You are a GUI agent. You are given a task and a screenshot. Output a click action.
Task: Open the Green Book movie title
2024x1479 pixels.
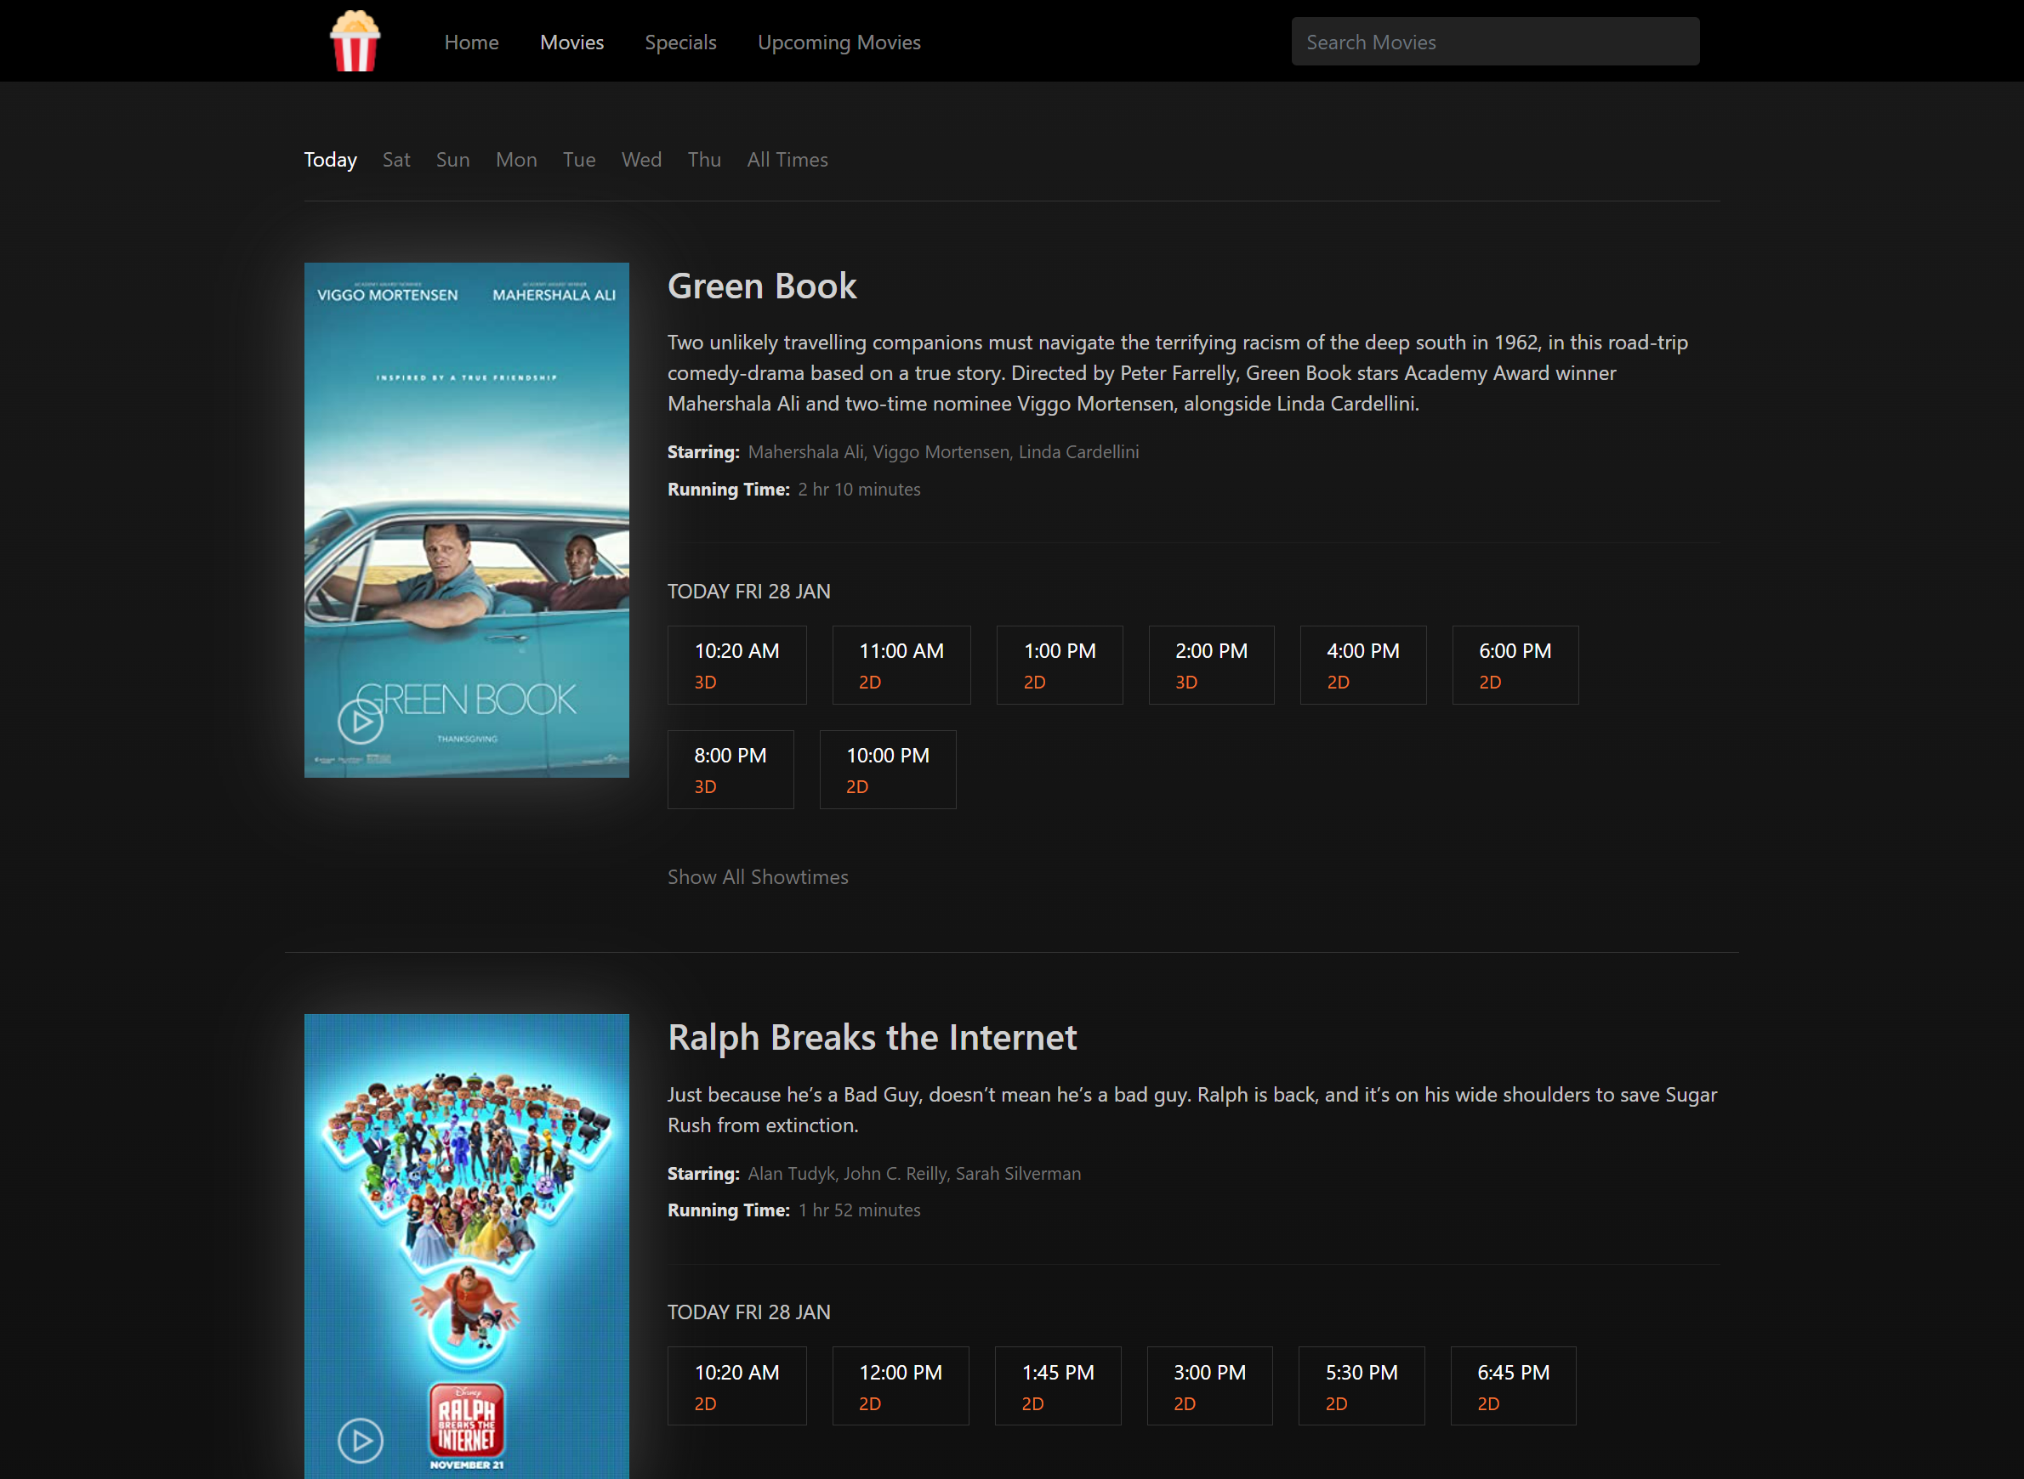761,286
